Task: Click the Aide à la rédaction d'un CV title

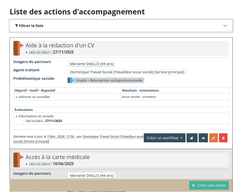Action: pos(60,46)
